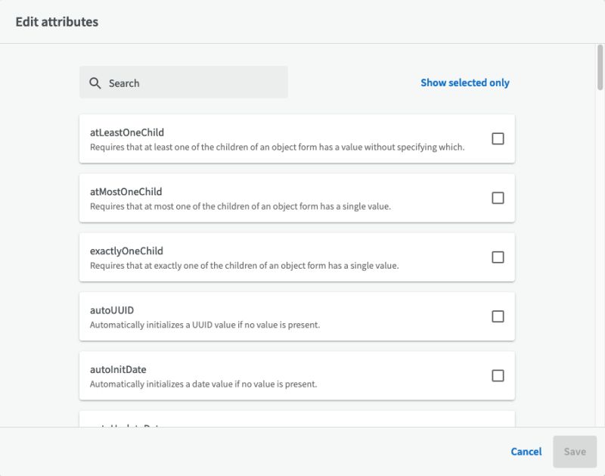Image resolution: width=605 pixels, height=476 pixels.
Task: Check the exactlyOneChild attribute box
Action: (498, 257)
